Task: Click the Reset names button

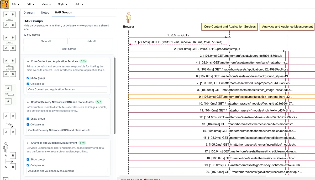Action: [68, 49]
